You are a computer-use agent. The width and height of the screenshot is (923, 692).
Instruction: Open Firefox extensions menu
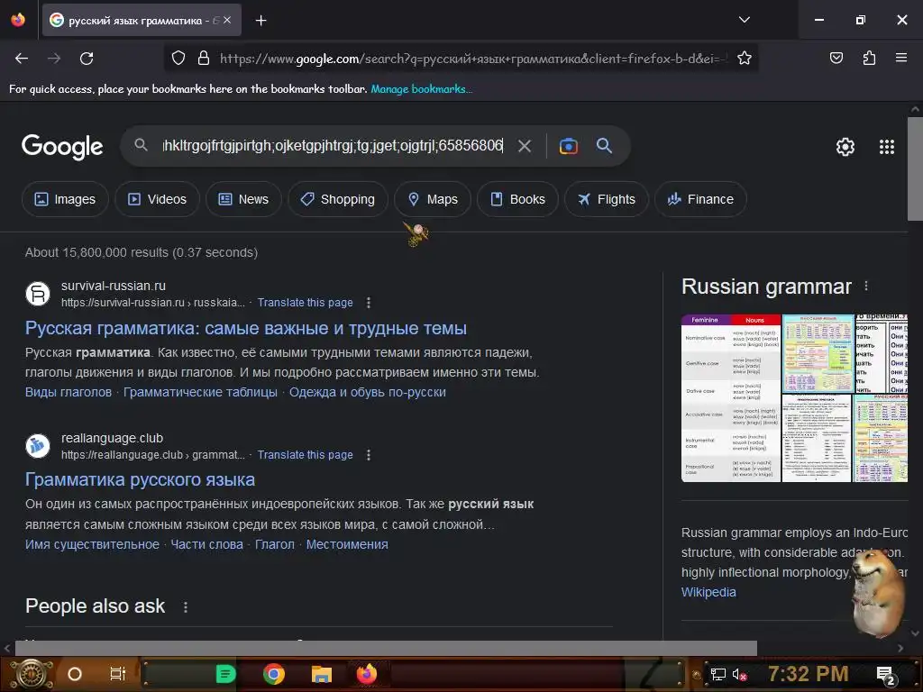(x=869, y=58)
